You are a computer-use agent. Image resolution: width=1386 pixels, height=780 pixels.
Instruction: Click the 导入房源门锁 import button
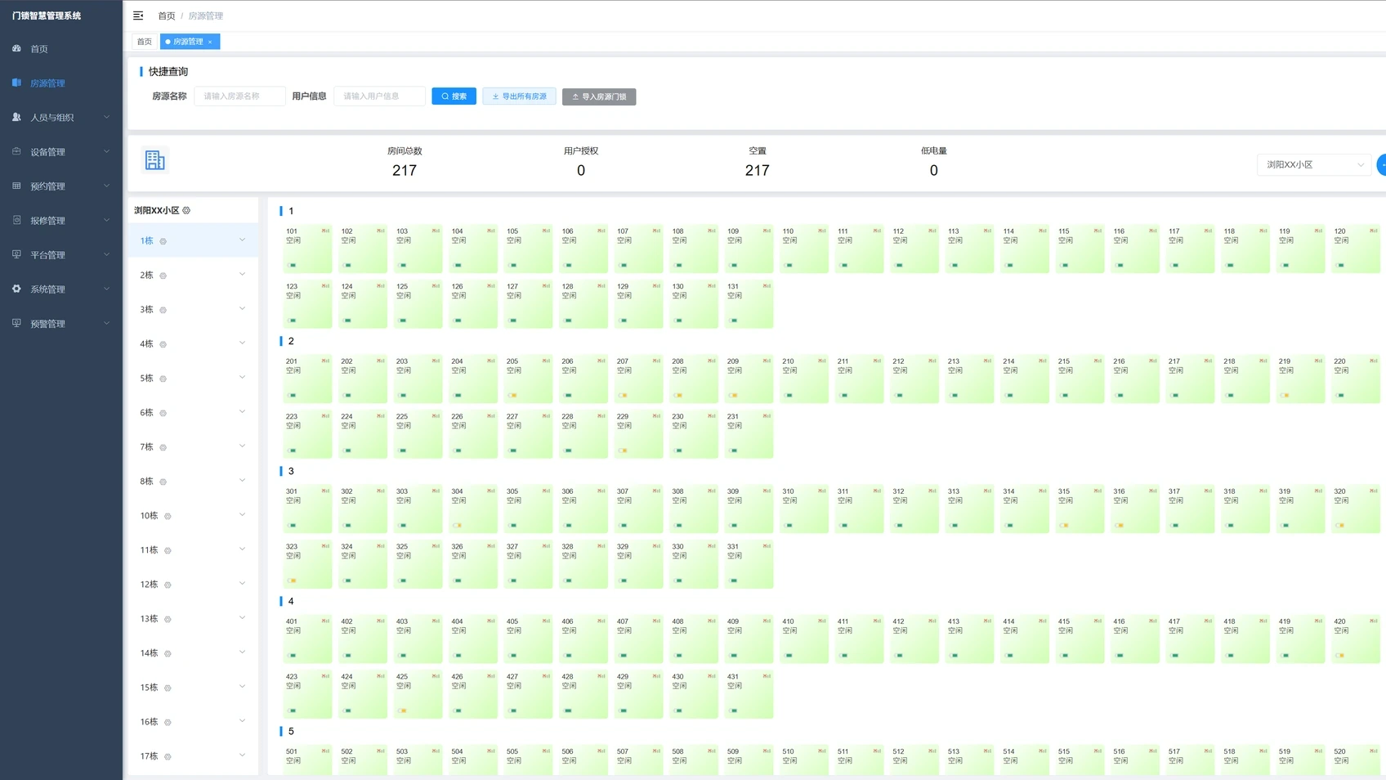click(599, 96)
